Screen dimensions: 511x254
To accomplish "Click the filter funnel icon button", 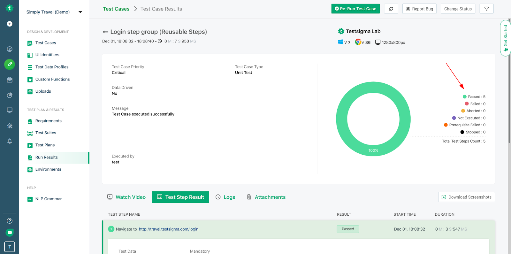I will pyautogui.click(x=486, y=9).
